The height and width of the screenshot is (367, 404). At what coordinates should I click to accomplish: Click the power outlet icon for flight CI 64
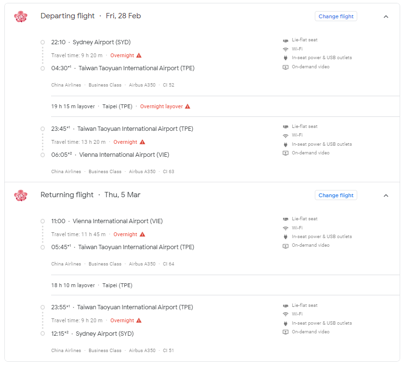point(285,237)
